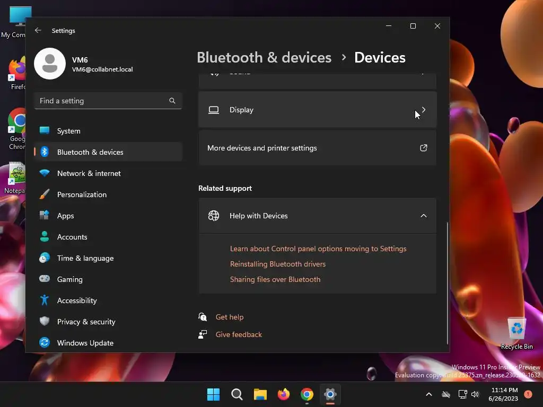Open System settings category

click(x=108, y=131)
